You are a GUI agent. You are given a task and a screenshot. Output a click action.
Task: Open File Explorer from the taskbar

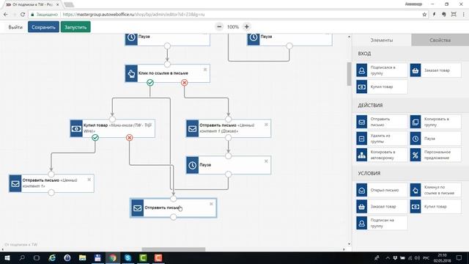tap(82, 257)
